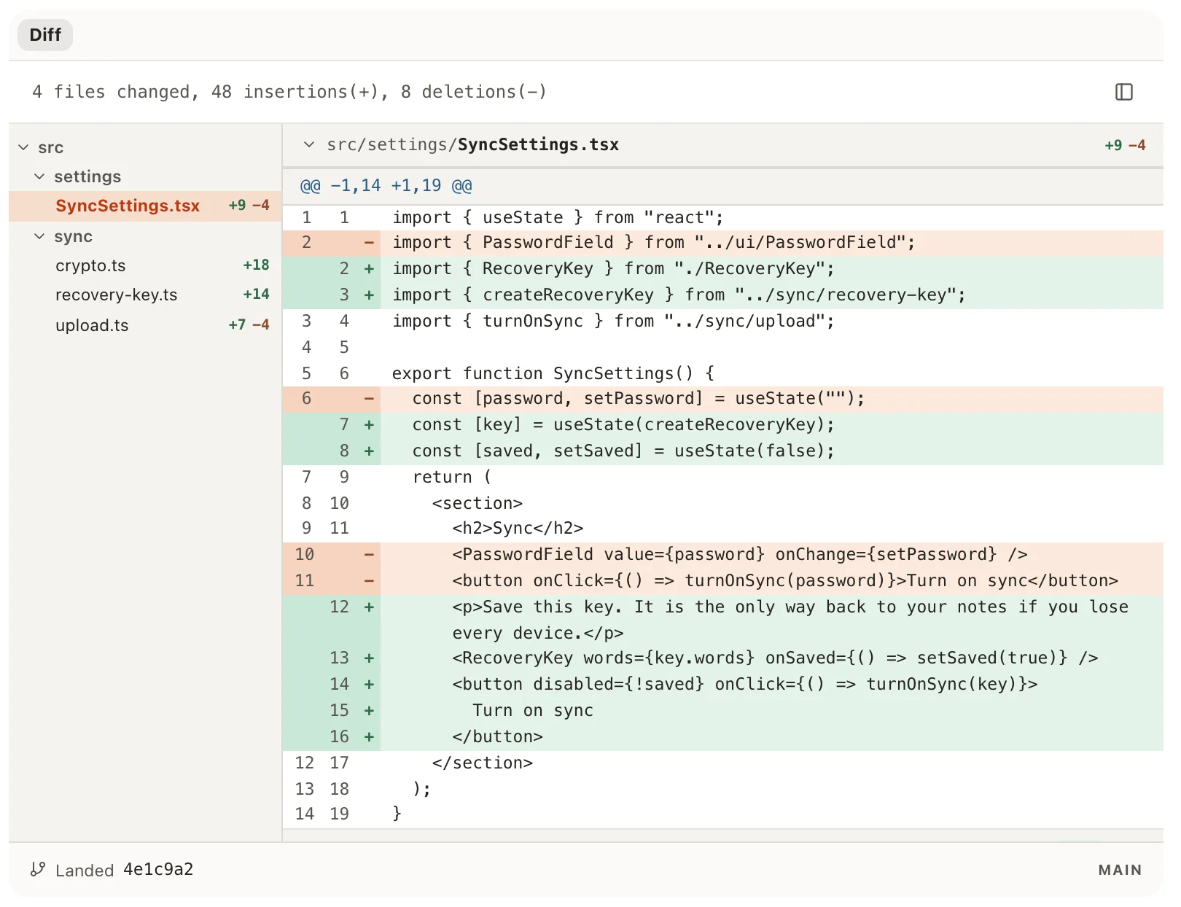Collapse the sync folder chevron
This screenshot has width=1181, height=907.
pyautogui.click(x=39, y=236)
